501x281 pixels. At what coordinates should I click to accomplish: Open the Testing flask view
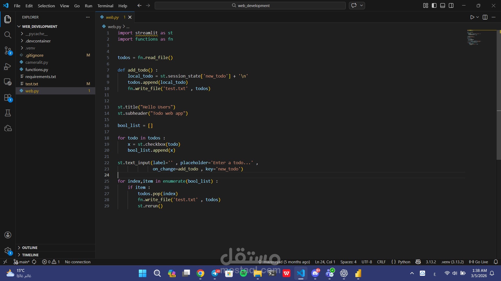[8, 113]
